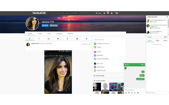Filter posts by the red map pin icon

tap(86, 39)
